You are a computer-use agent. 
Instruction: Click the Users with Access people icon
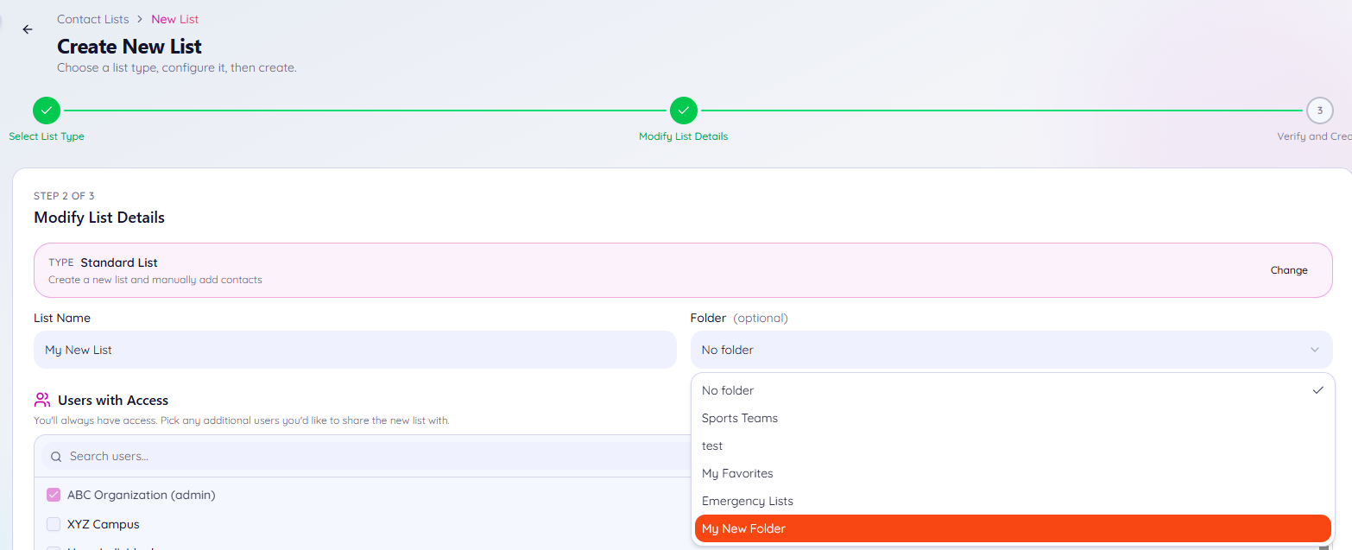pos(42,400)
